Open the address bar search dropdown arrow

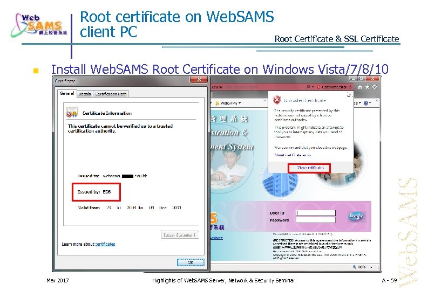pyautogui.click(x=313, y=87)
